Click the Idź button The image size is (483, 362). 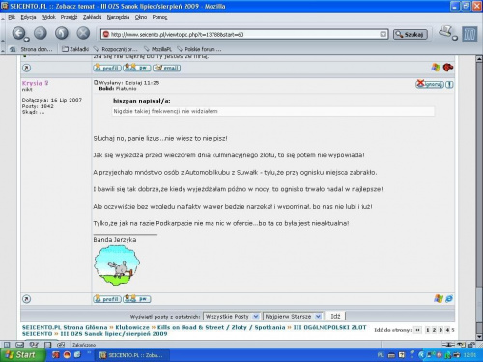[335, 316]
